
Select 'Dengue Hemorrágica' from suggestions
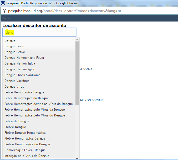(39, 63)
